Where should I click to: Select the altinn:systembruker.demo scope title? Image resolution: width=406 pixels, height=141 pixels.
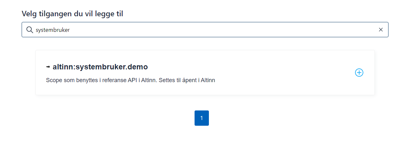point(100,67)
